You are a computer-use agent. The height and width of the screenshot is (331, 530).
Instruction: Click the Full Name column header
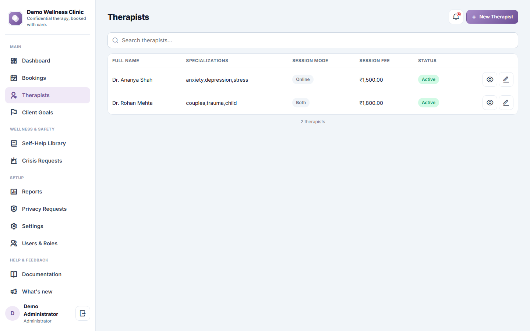pos(126,61)
